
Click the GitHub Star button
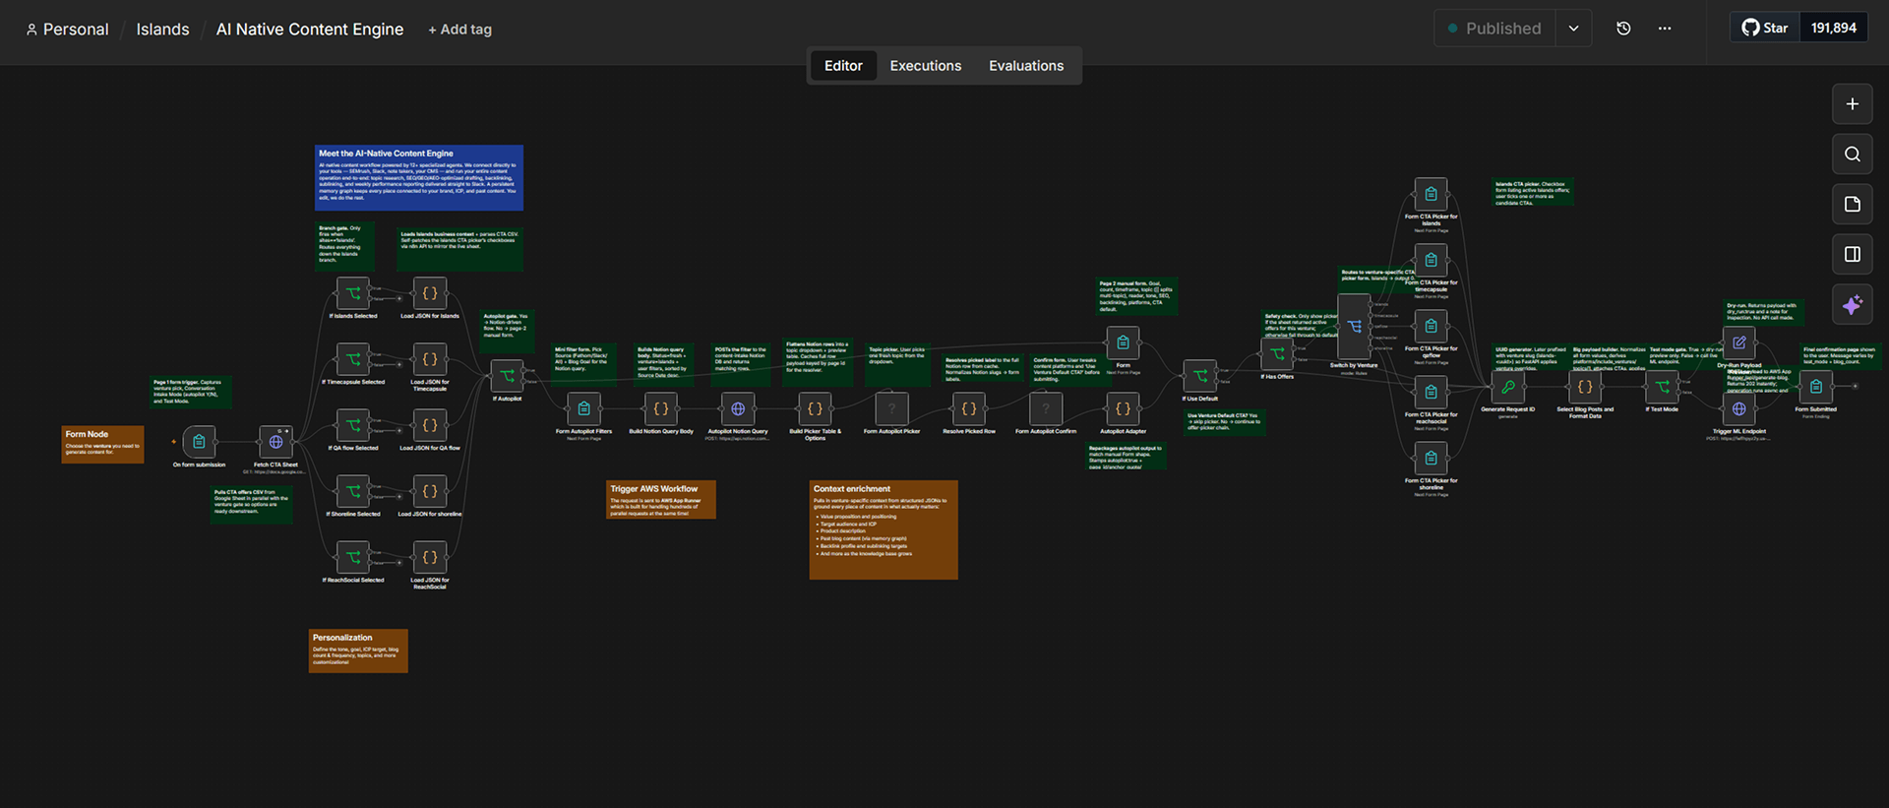click(1765, 28)
